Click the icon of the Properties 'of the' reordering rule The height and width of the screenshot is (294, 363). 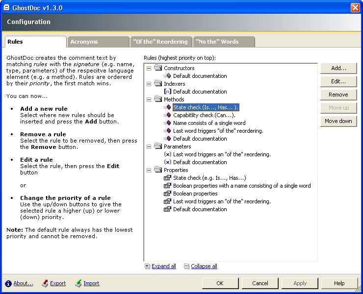tap(167, 201)
